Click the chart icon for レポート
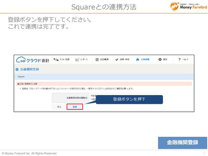 77,60
